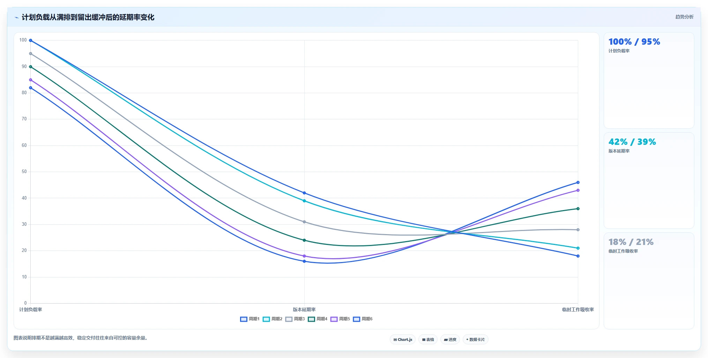This screenshot has height=358, width=708.
Task: Select the 进度 chip
Action: pos(450,340)
